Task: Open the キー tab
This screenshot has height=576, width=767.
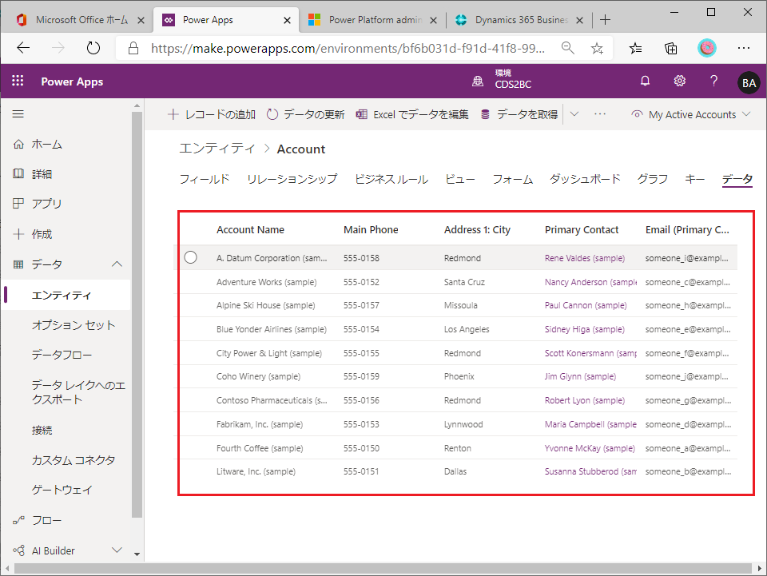Action: click(x=694, y=179)
